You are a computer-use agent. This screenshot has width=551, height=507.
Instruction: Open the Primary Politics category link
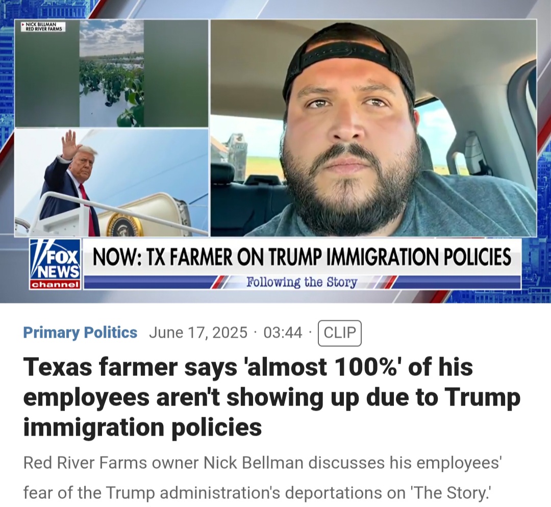coord(80,333)
